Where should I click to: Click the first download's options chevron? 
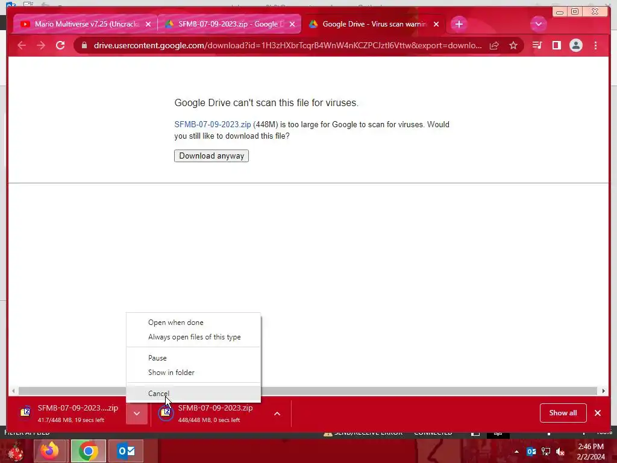(x=137, y=413)
